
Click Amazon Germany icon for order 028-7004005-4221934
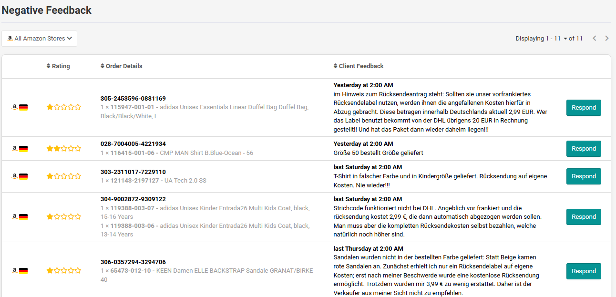tap(20, 149)
